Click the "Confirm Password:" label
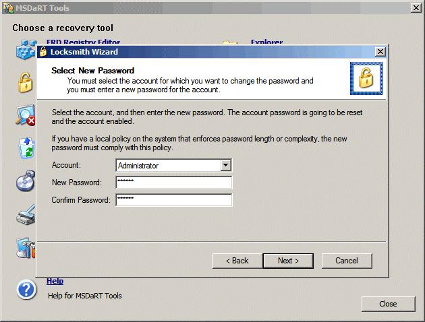This screenshot has height=322, width=425. pyautogui.click(x=81, y=200)
